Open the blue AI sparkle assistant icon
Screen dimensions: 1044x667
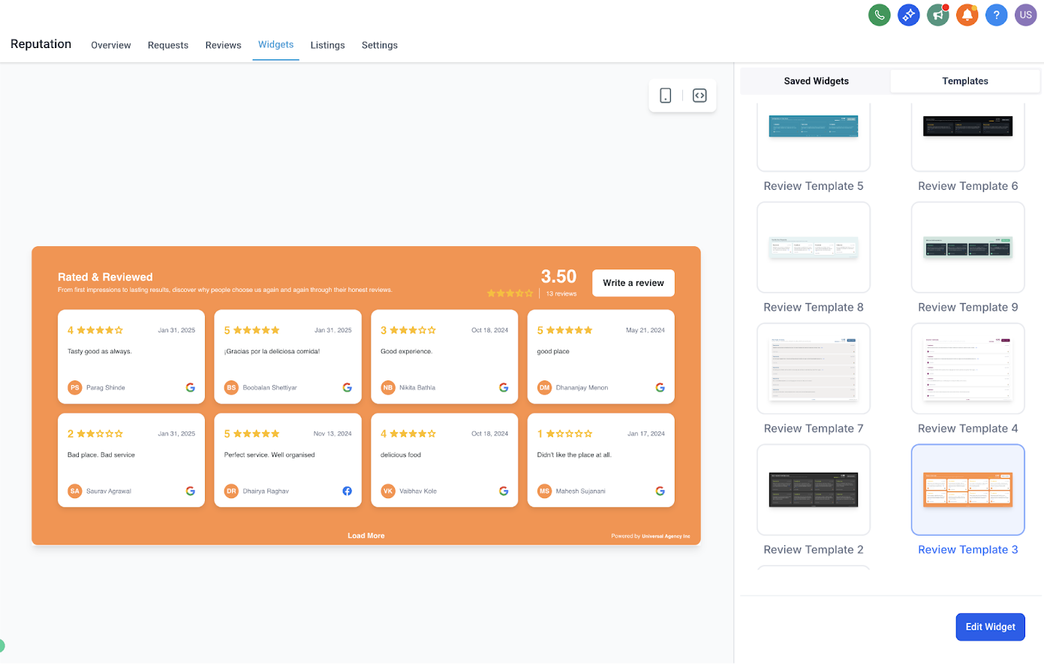(908, 14)
